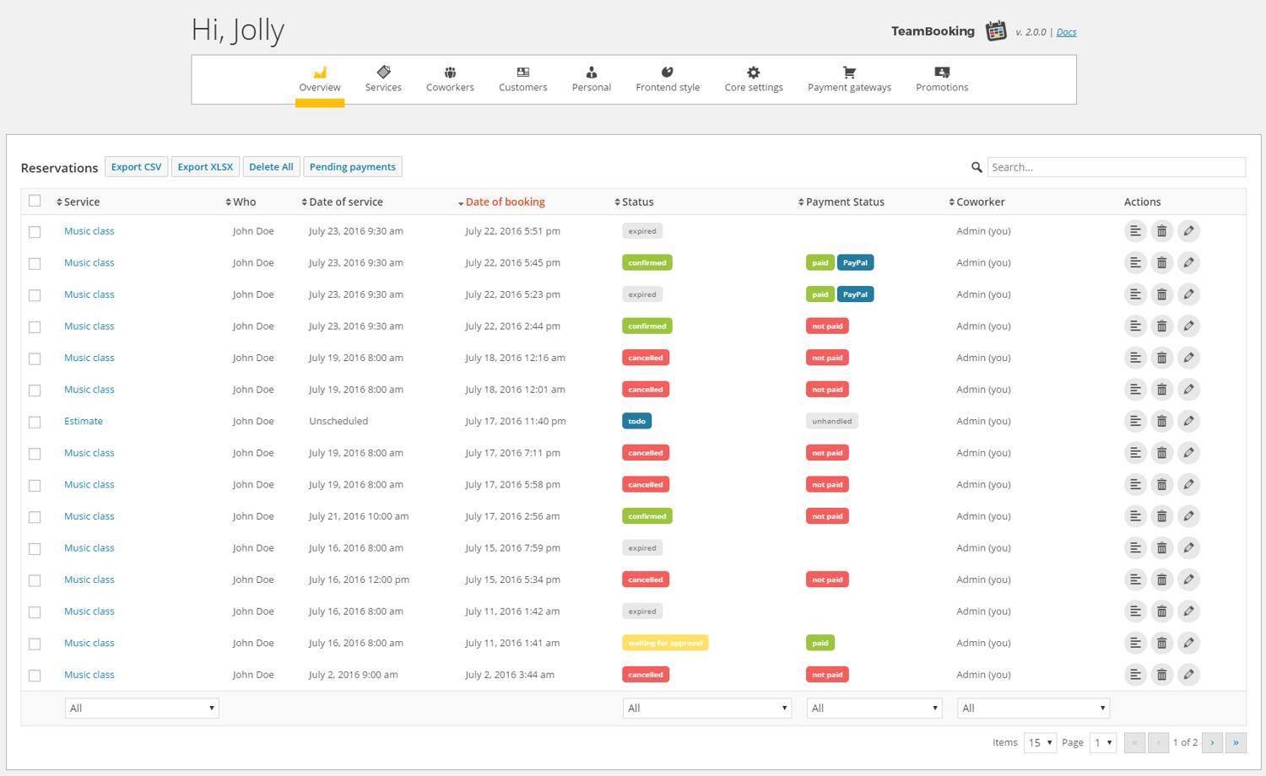Open the Coworkers tab
The height and width of the screenshot is (776, 1266).
pyautogui.click(x=450, y=79)
